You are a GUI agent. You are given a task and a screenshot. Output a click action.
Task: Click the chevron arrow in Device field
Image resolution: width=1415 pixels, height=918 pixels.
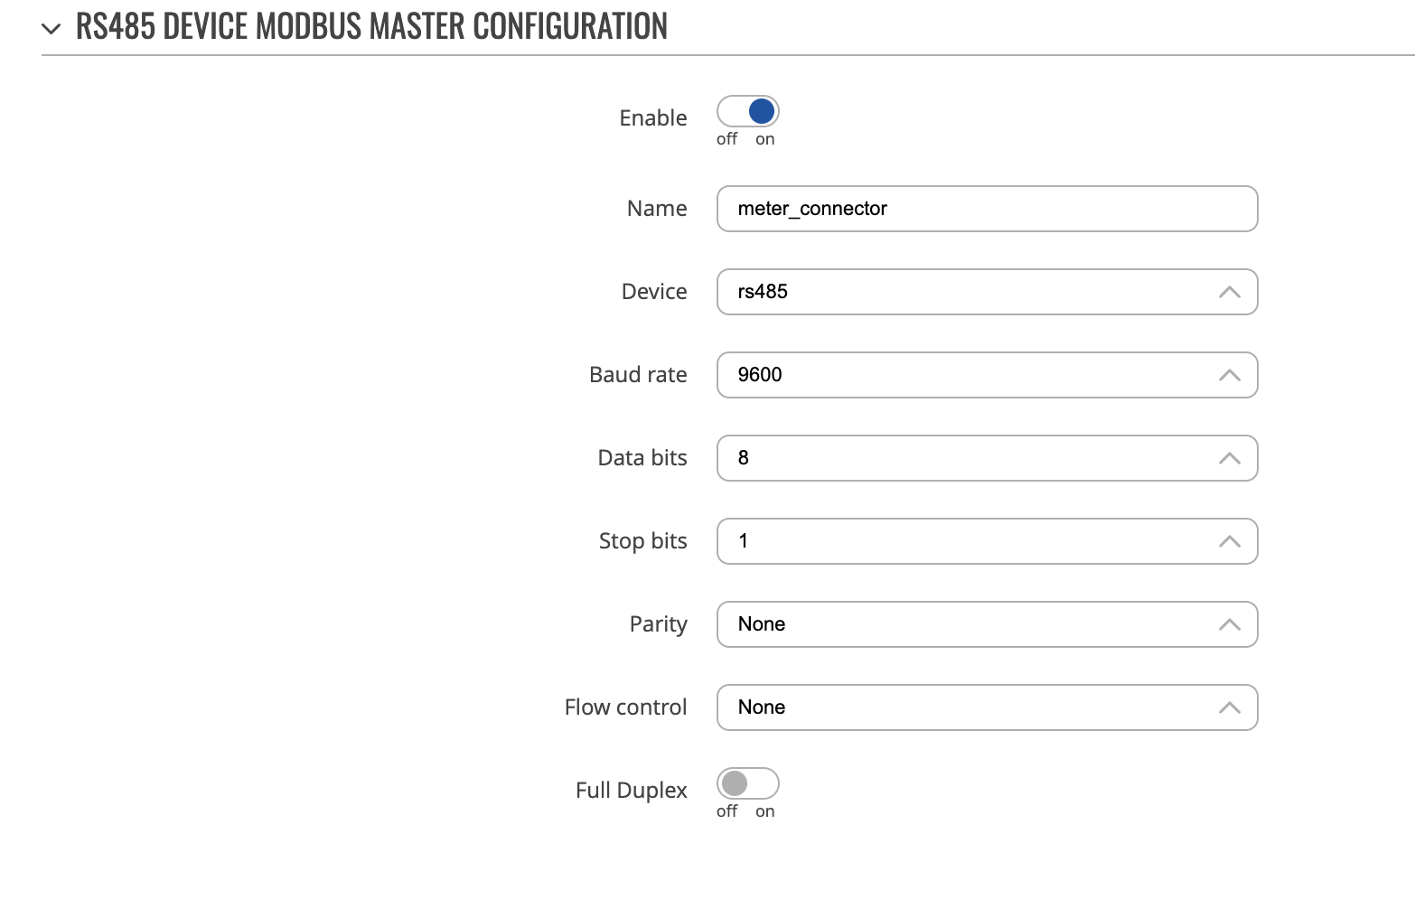click(x=1229, y=292)
